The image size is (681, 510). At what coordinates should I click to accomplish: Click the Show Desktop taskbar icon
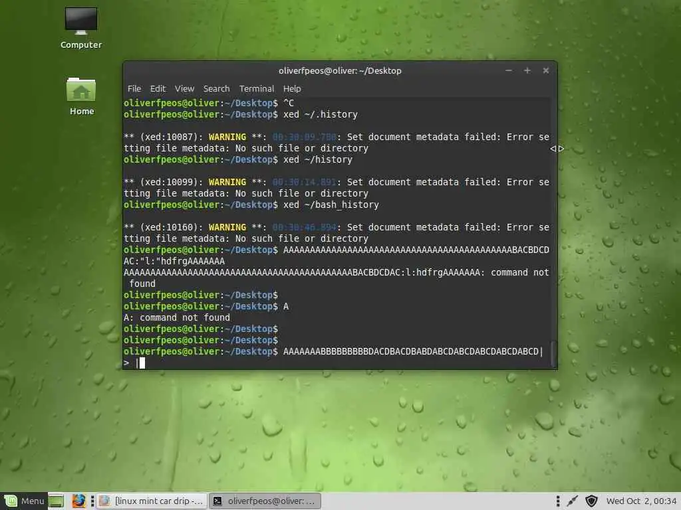point(56,501)
